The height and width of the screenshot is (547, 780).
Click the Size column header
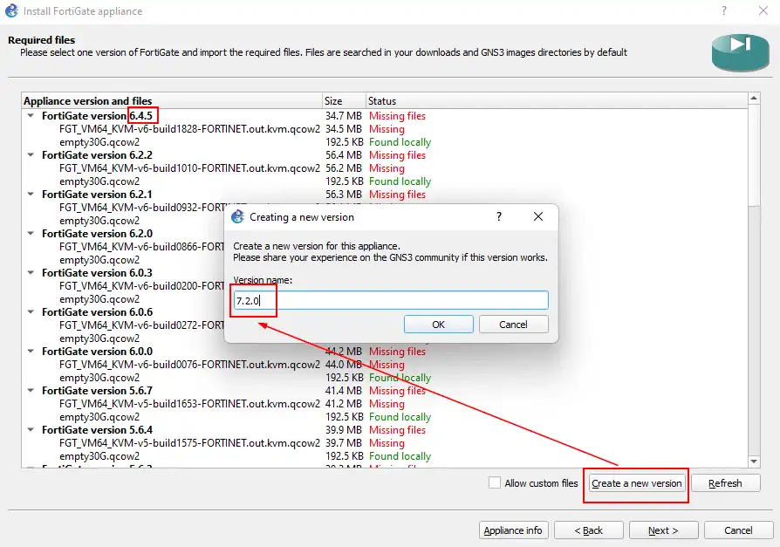pos(344,101)
